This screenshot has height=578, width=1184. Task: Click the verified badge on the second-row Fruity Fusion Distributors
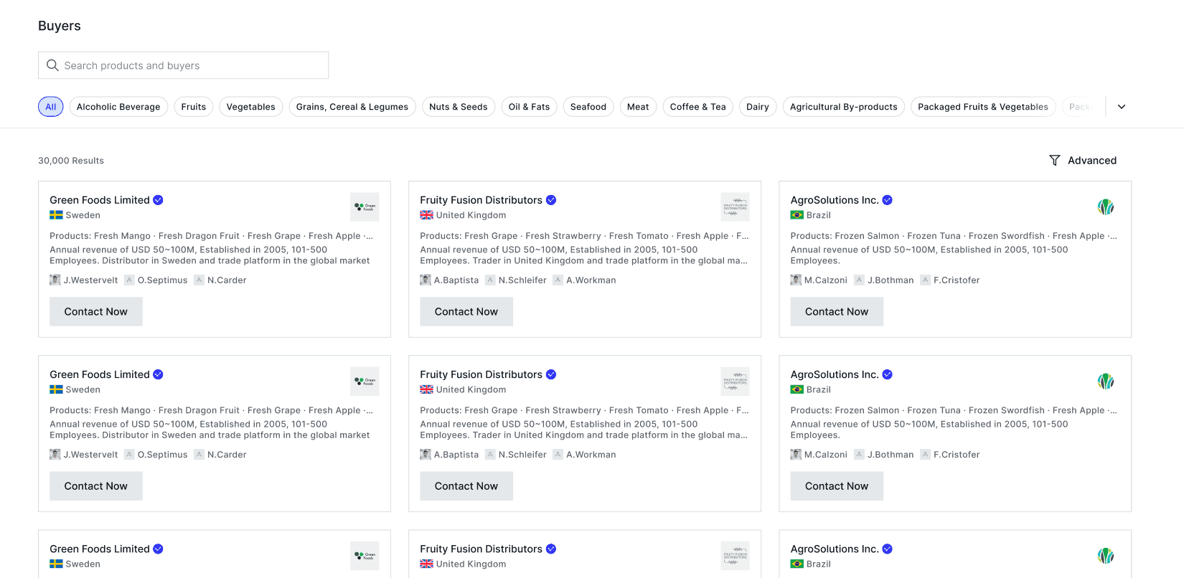[551, 374]
